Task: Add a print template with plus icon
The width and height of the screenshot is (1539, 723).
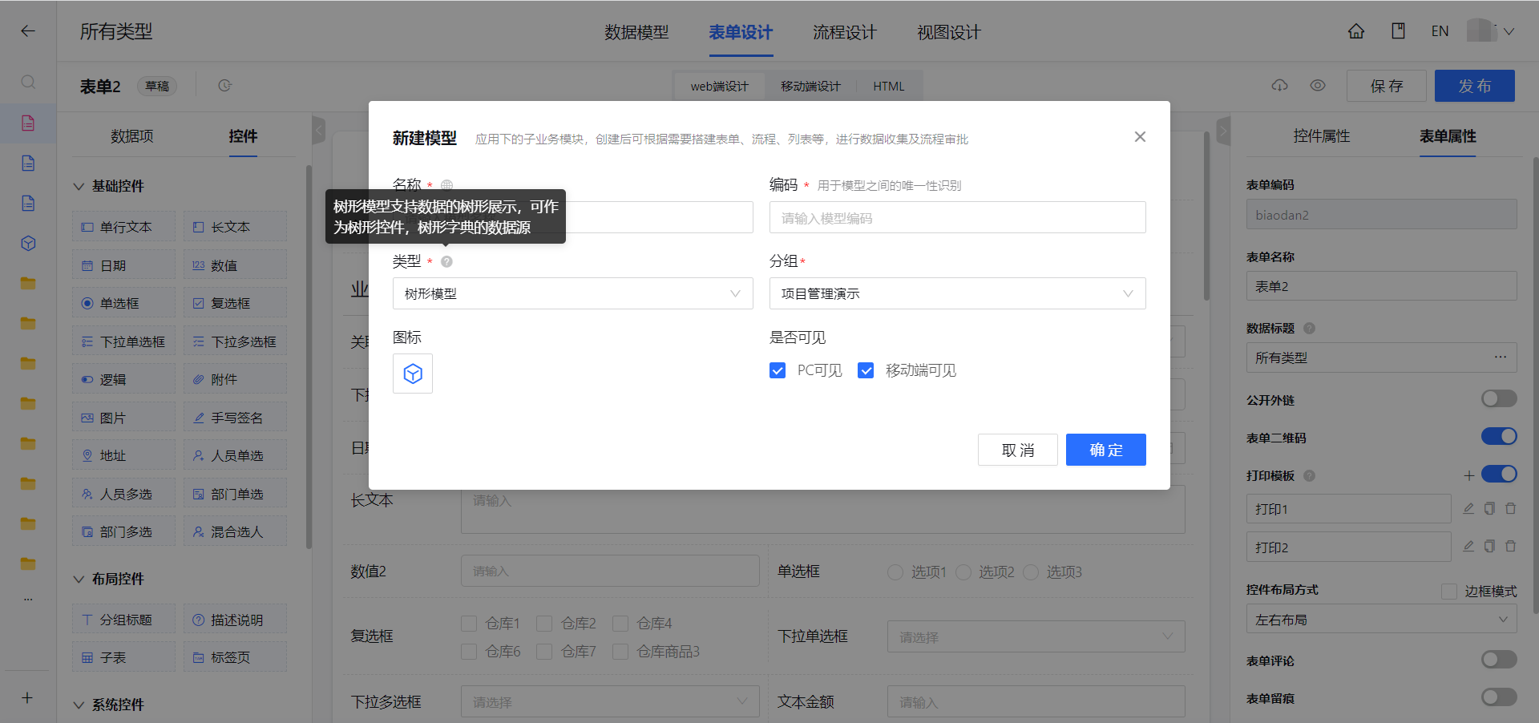Action: point(1468,475)
